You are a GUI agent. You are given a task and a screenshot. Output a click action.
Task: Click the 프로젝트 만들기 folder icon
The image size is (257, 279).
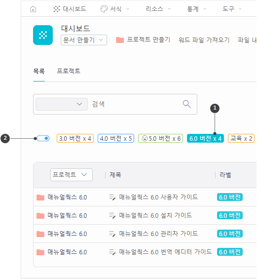[120, 40]
